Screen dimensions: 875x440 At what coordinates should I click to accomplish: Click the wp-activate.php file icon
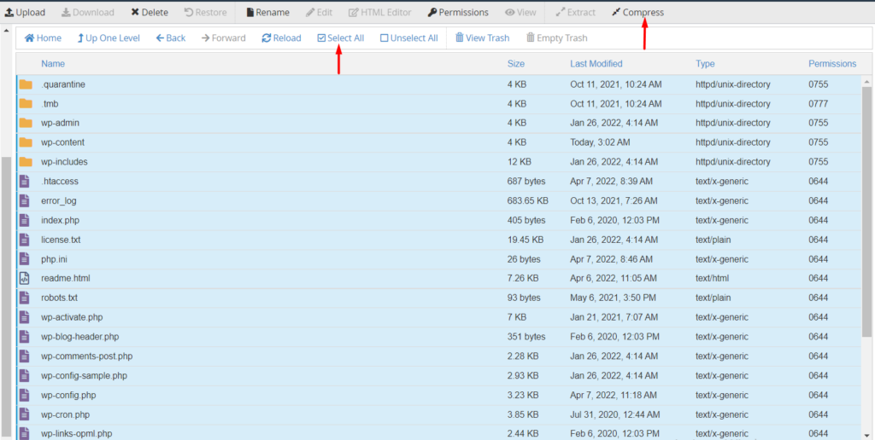coord(24,317)
